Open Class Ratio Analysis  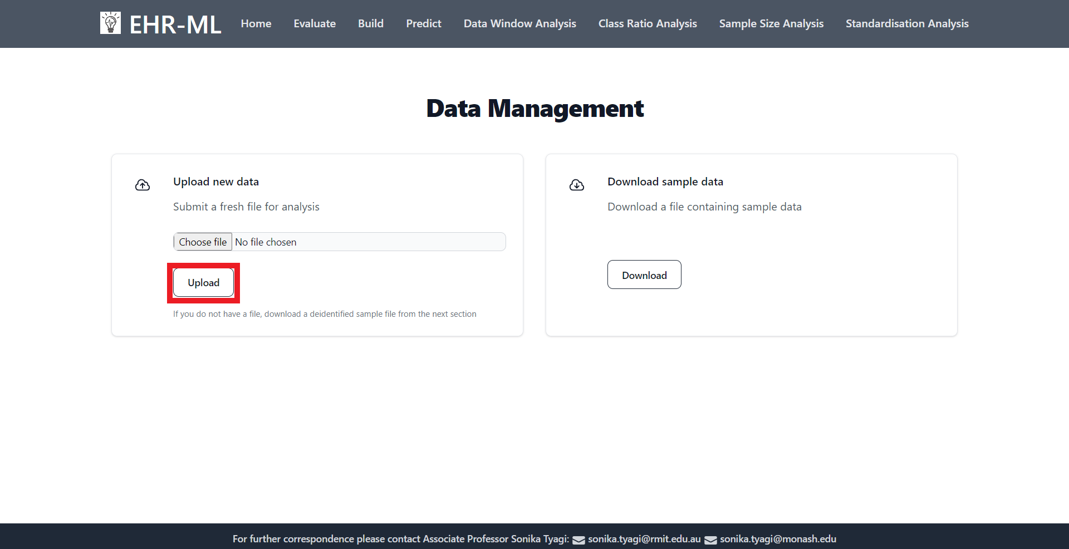tap(648, 23)
